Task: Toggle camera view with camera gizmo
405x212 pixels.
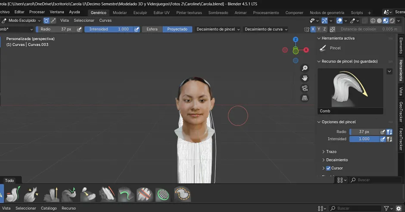Action: point(305,88)
